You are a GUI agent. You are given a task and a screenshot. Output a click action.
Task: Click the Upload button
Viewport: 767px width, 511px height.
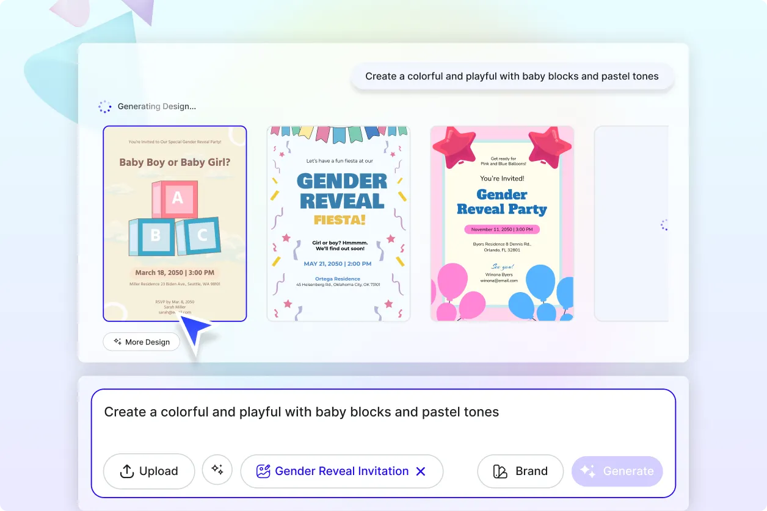pos(149,471)
